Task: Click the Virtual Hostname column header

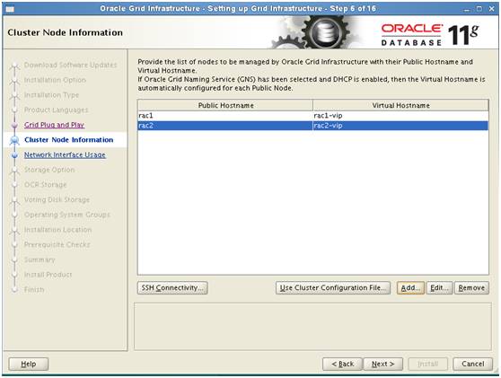Action: tap(400, 105)
